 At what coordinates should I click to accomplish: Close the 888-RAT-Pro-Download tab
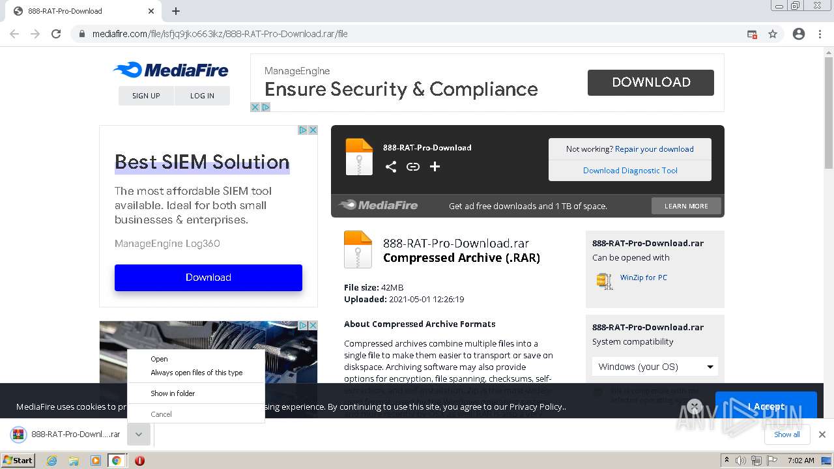[151, 11]
